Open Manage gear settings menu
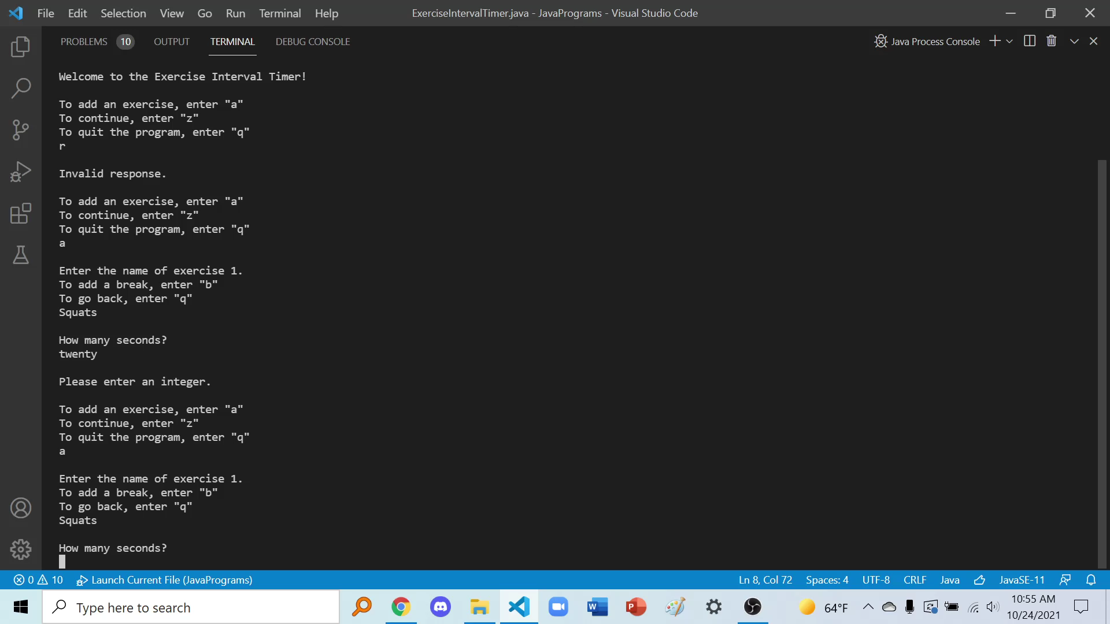The width and height of the screenshot is (1110, 624). click(21, 549)
